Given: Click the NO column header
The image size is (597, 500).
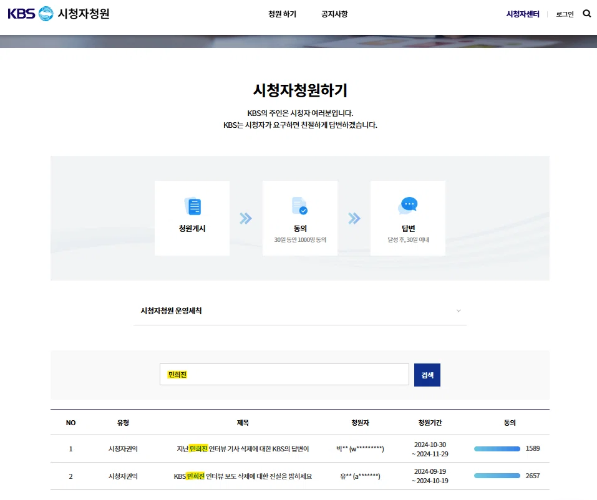Looking at the screenshot, I should tap(71, 423).
